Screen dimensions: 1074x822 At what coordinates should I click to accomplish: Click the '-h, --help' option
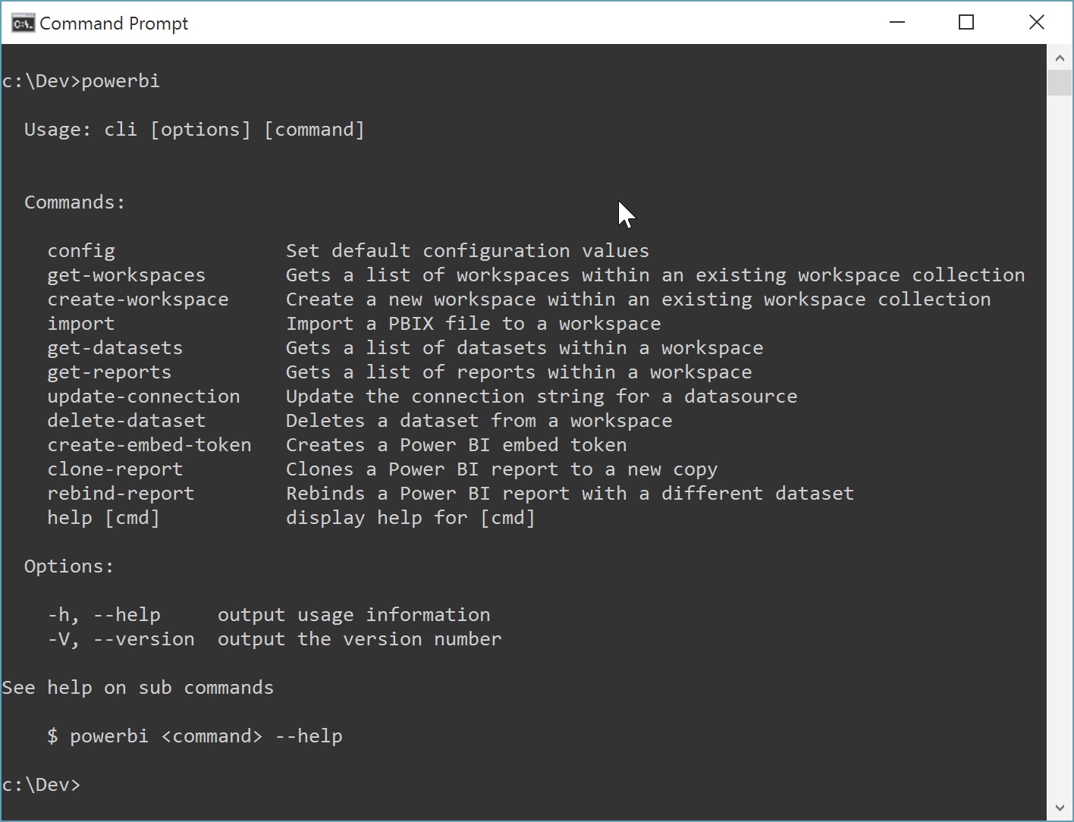click(x=104, y=615)
